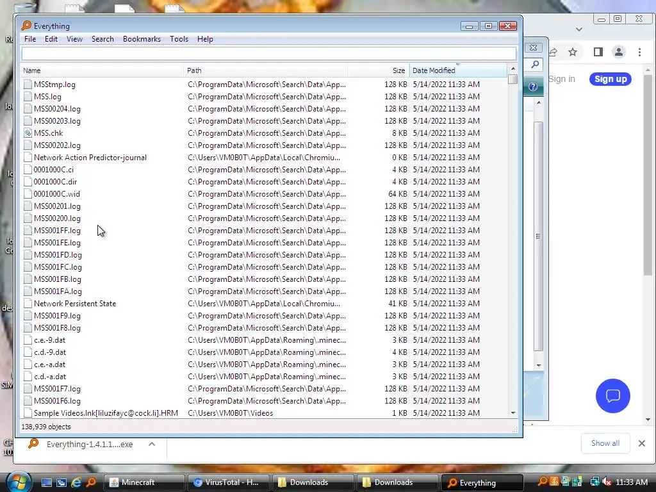Viewport: 656px width, 492px height.
Task: Select the c.e.-a.dat file name
Action: [x=50, y=365]
